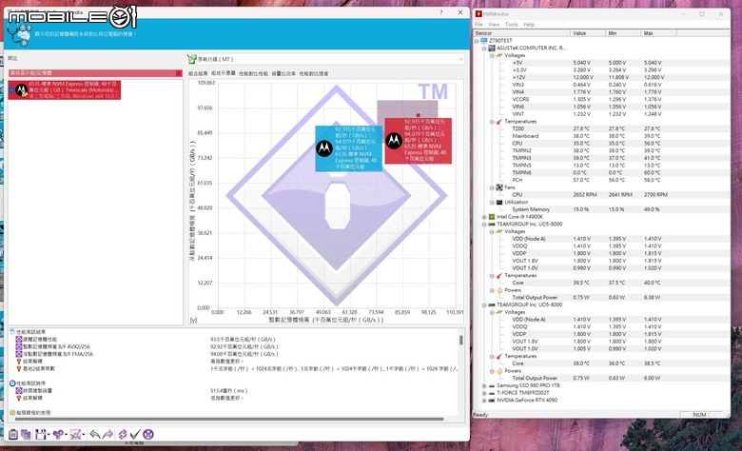Collapse the ASUSTeK Voltages group
The image size is (742, 451).
[x=492, y=55]
